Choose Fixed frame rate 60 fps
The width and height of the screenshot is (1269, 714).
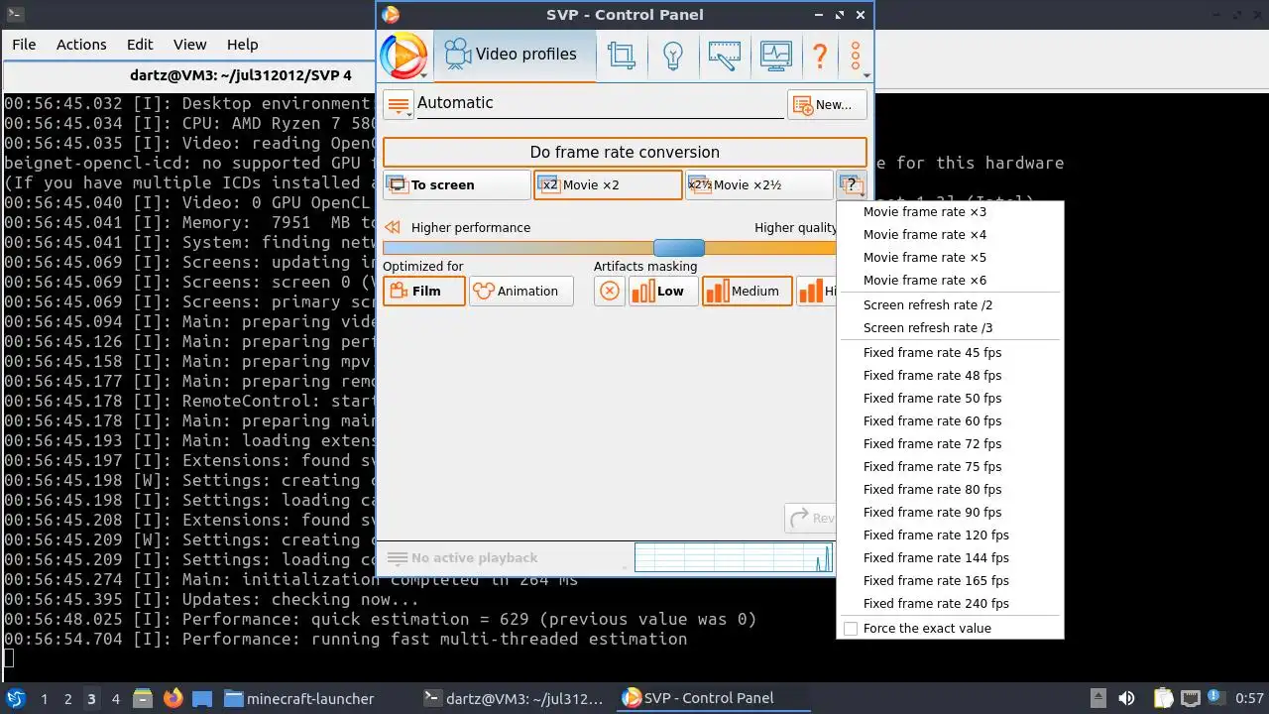tap(950, 421)
